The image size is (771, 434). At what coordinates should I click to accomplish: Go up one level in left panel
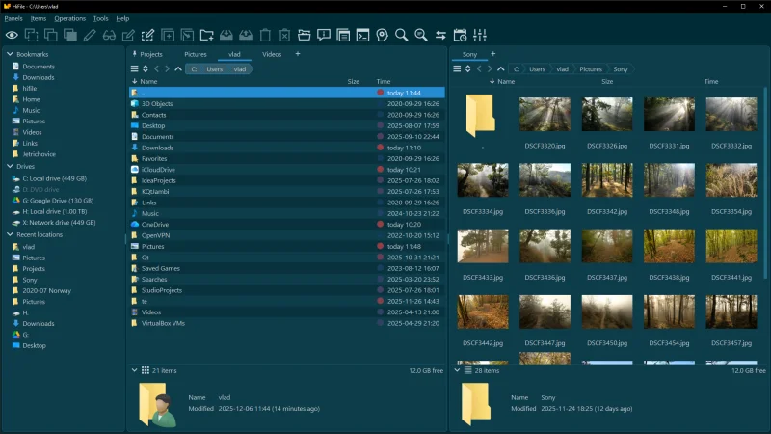click(178, 68)
